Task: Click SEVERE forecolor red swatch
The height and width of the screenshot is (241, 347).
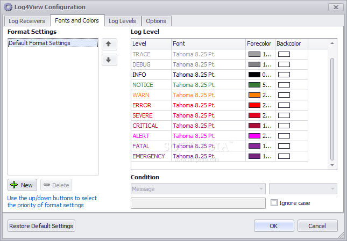Action: click(254, 115)
